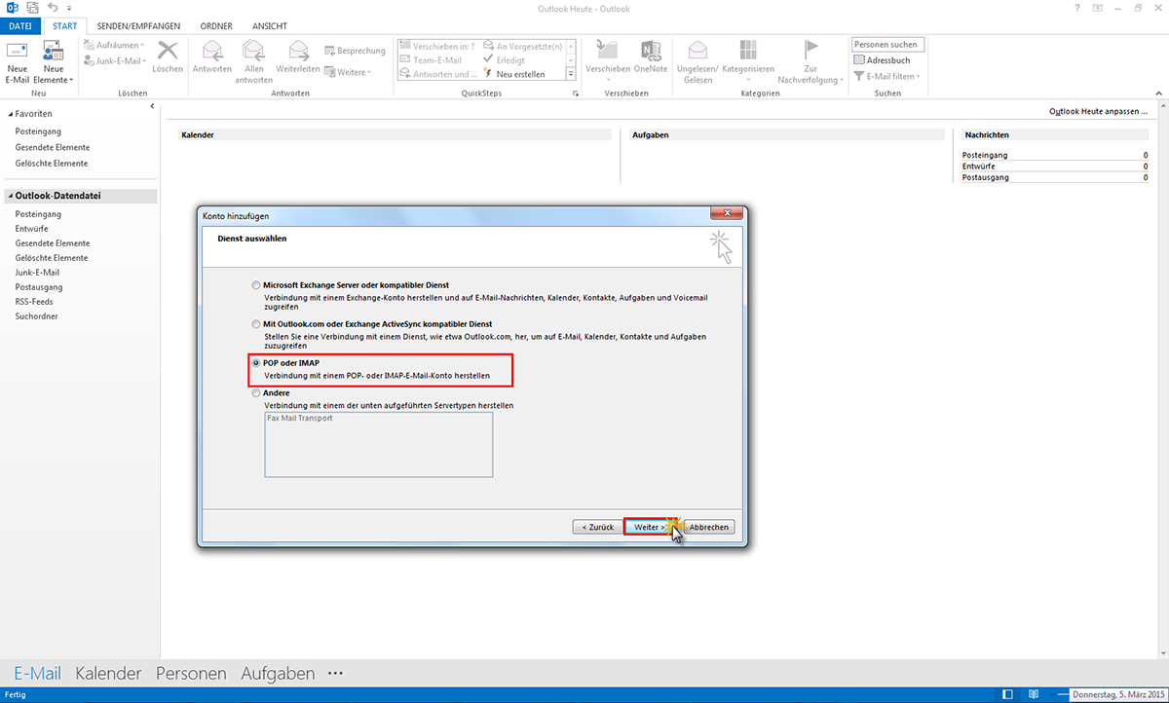
Task: Click Abbrechen in the dialog
Action: (x=709, y=527)
